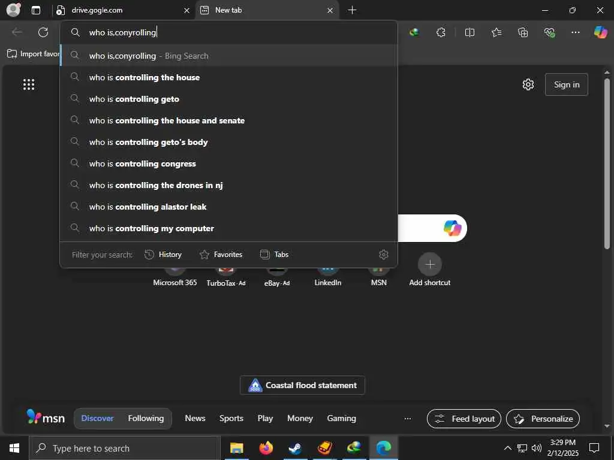Click the Sign in button
This screenshot has width=614, height=460.
pos(566,84)
